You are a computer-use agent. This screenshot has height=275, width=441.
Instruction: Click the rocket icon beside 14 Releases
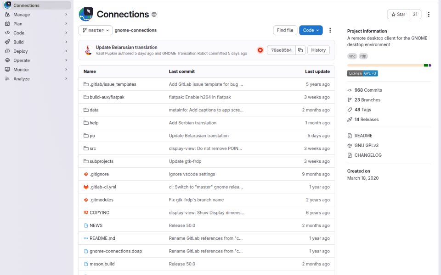point(350,120)
